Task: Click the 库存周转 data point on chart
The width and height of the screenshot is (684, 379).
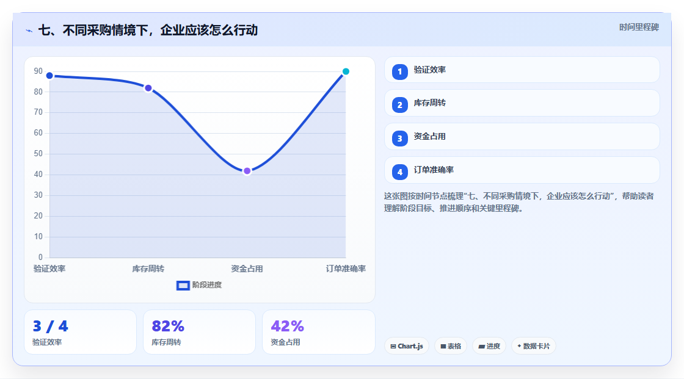Action: 148,88
